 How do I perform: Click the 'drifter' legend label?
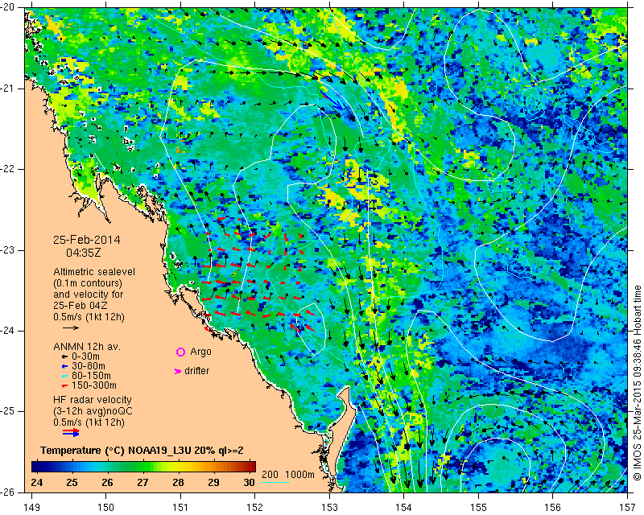point(196,371)
